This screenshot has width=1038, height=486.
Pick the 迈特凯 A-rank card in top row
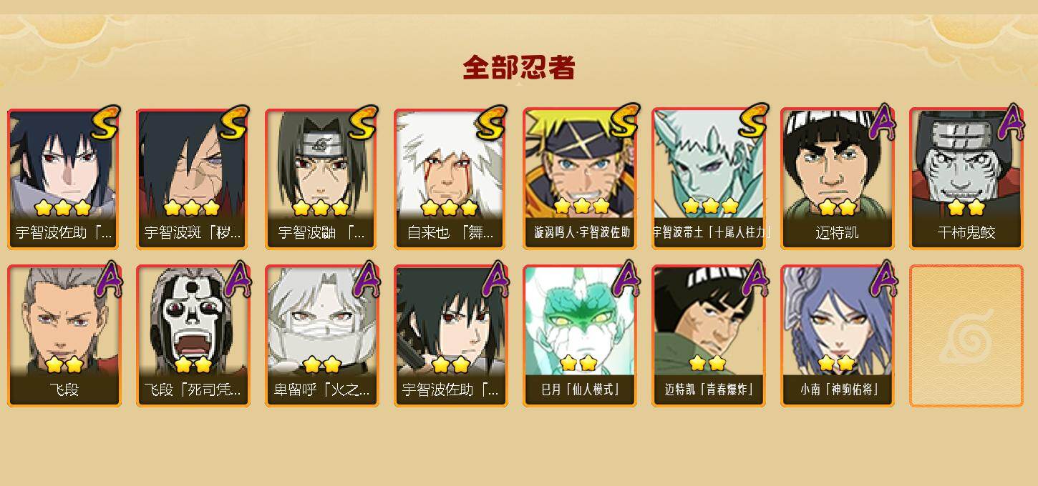click(x=838, y=179)
